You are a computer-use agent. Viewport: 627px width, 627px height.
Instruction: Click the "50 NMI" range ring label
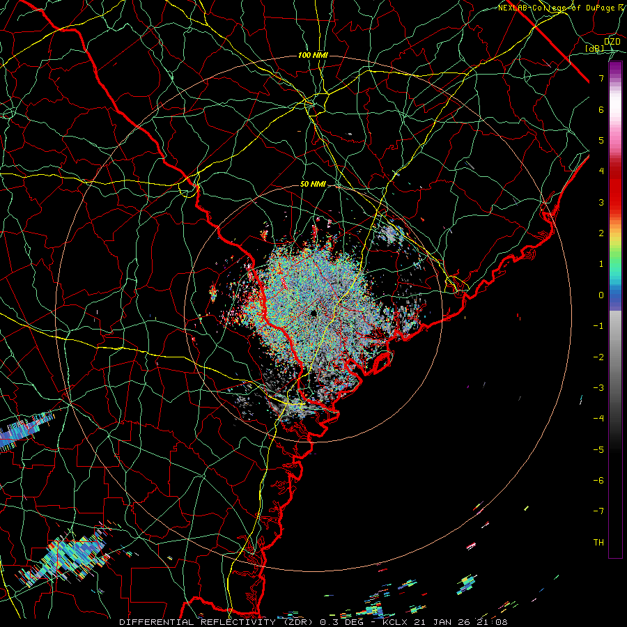click(x=313, y=185)
